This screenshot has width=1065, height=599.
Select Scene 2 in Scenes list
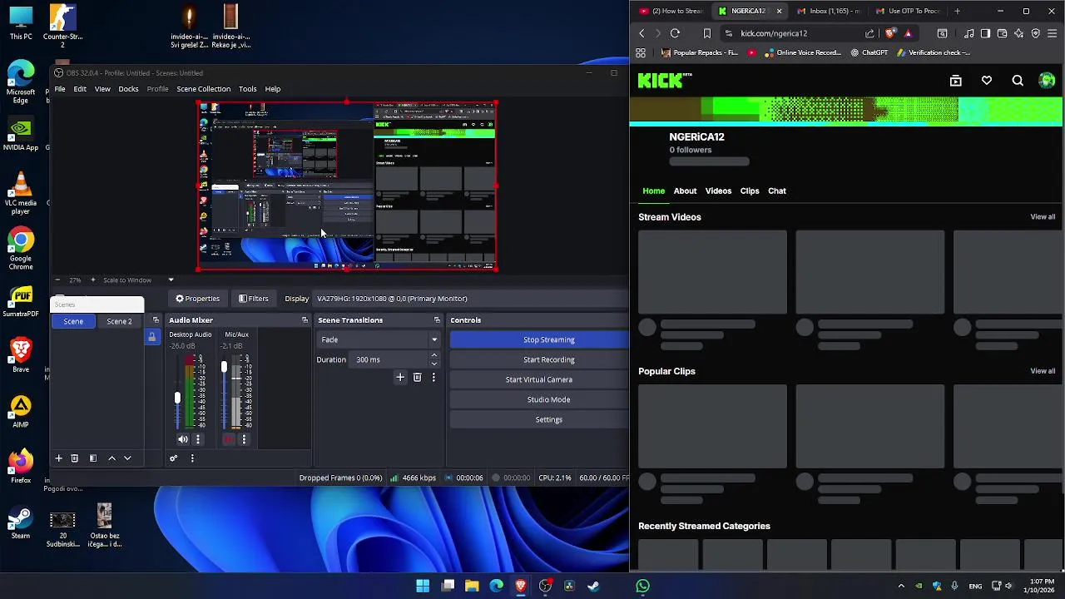click(x=119, y=321)
